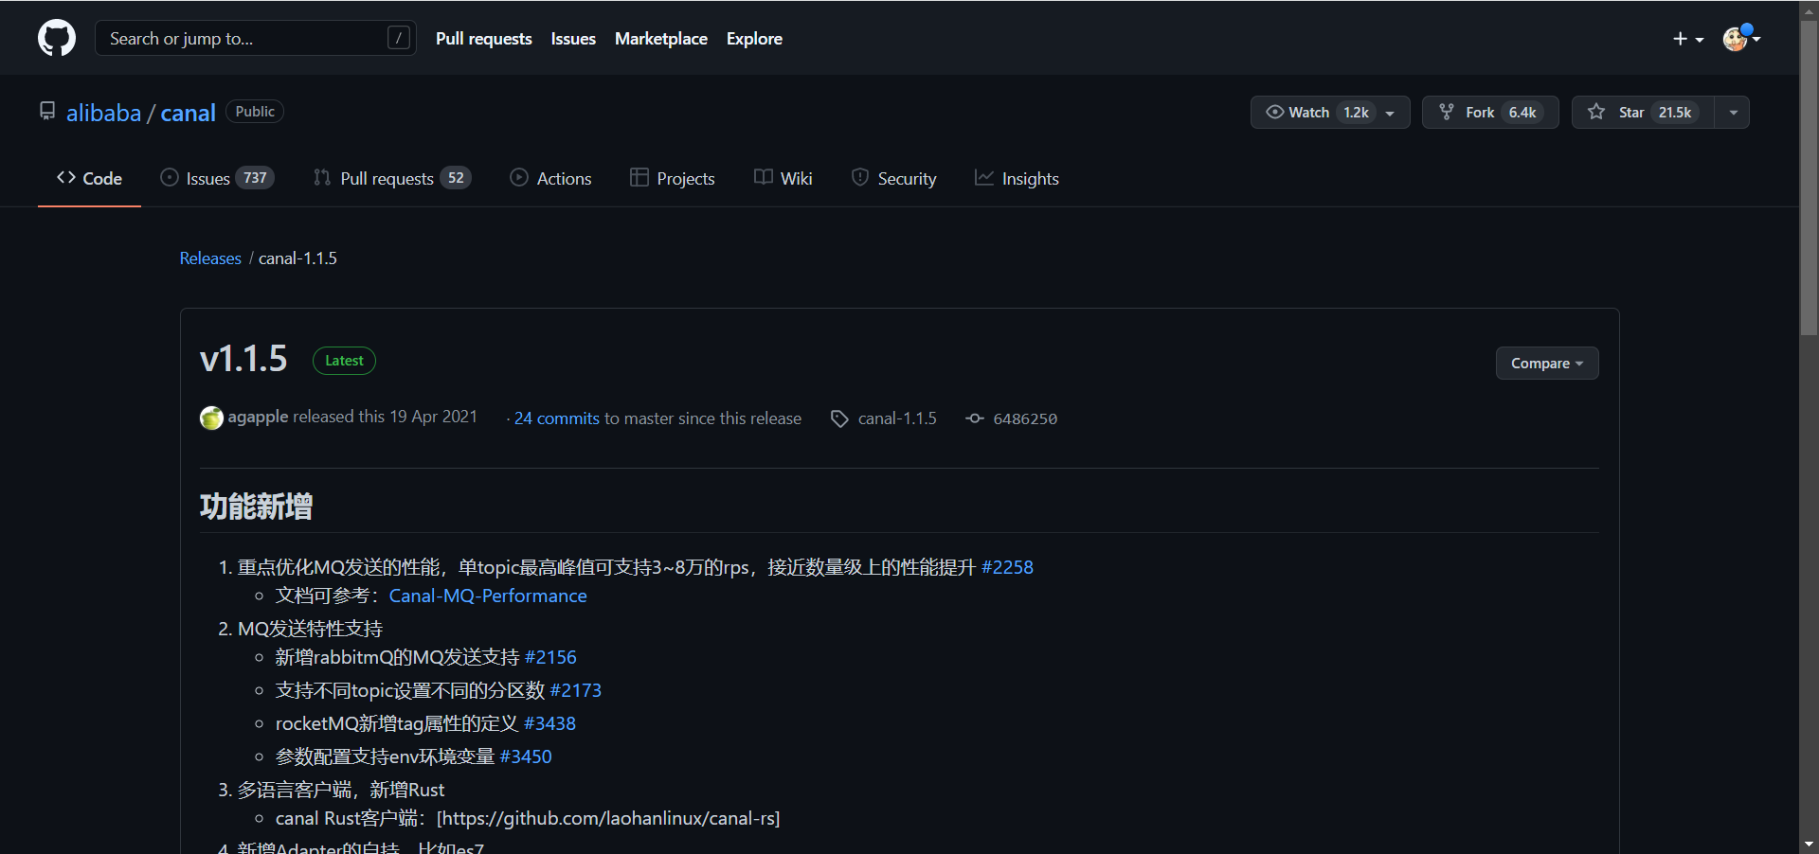
Task: Open issue #2258 about MQ performance
Action: click(1008, 567)
